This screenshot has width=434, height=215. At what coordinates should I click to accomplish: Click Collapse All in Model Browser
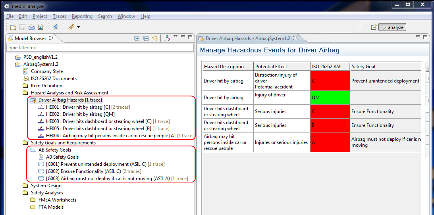tap(146, 38)
